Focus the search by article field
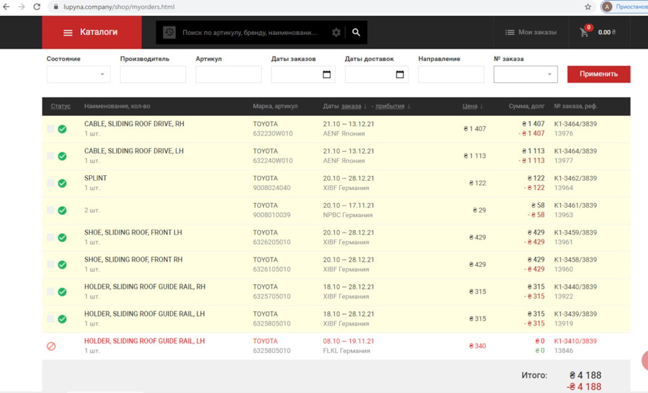 [250, 32]
